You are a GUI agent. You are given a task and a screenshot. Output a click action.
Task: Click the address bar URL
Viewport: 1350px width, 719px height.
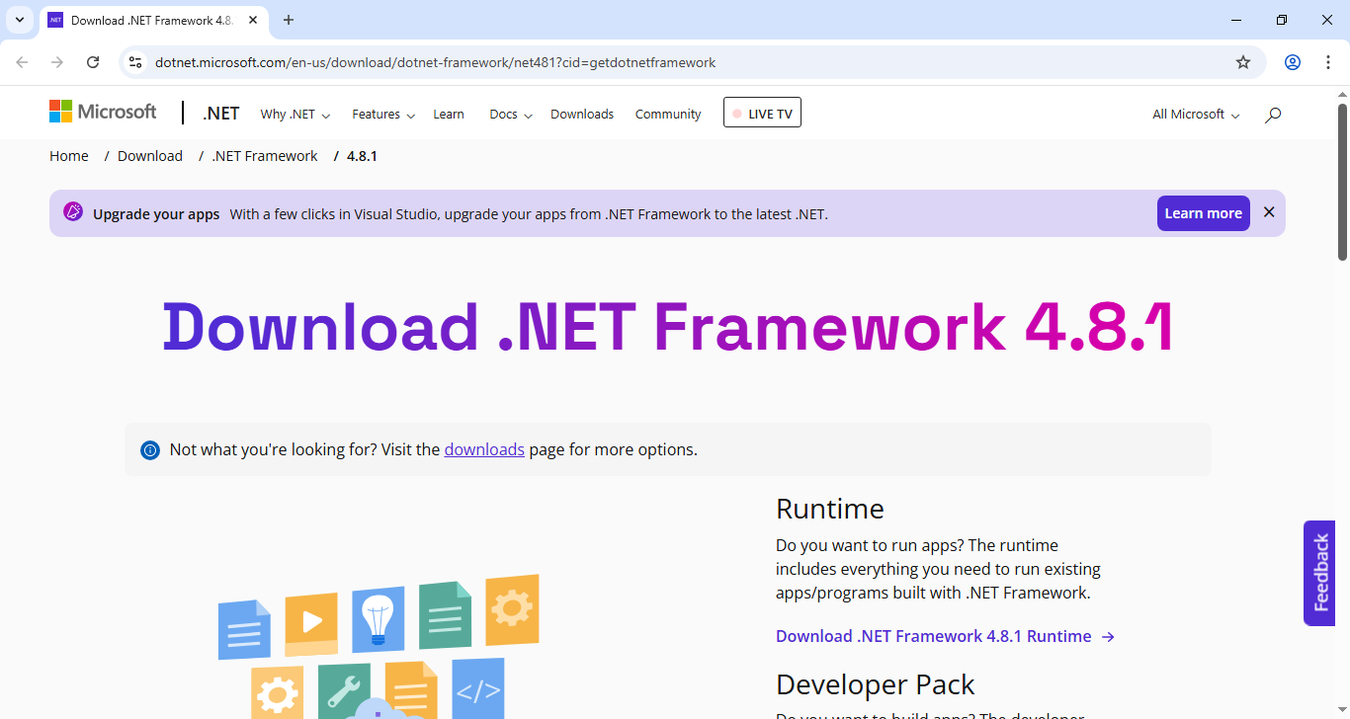pos(435,62)
